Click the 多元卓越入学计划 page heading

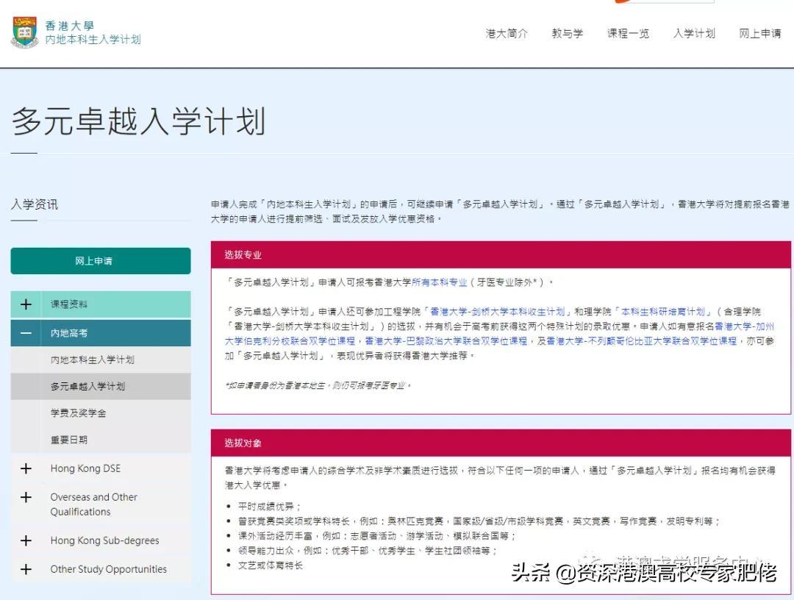tap(138, 121)
